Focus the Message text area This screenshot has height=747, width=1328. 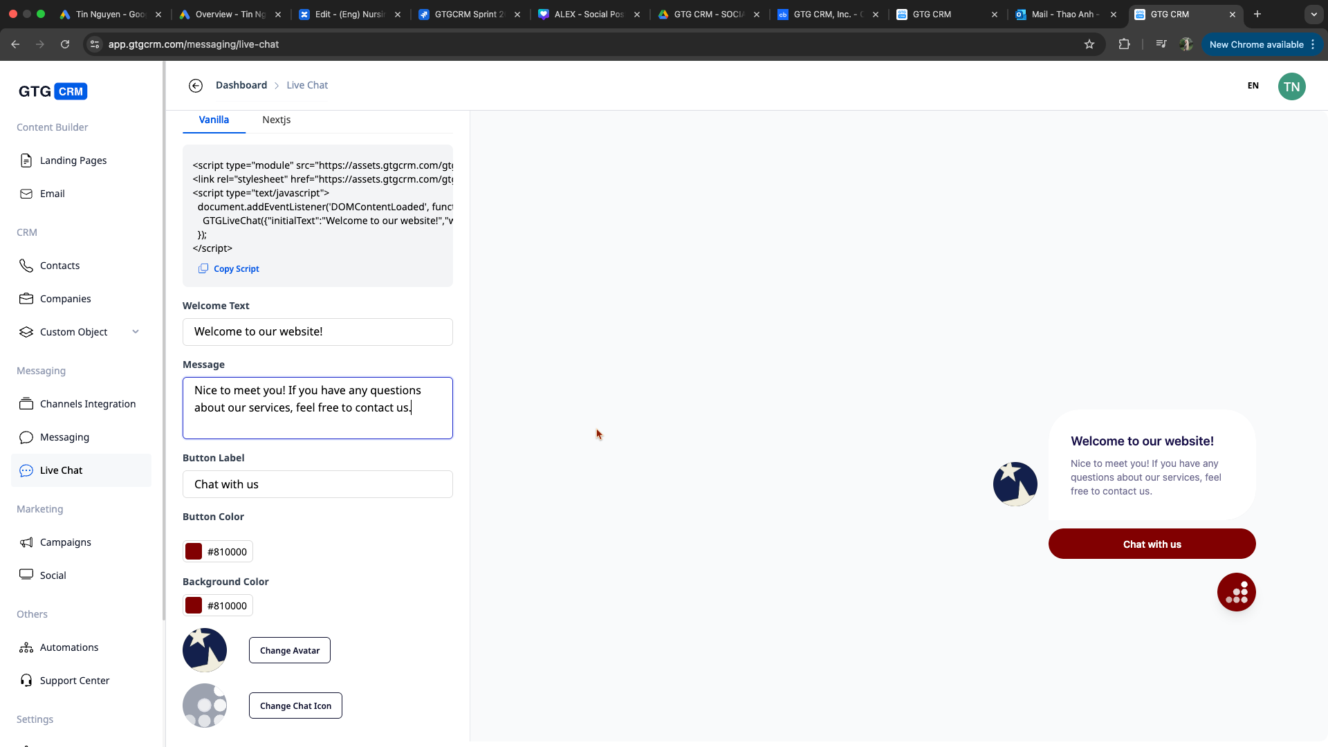317,408
